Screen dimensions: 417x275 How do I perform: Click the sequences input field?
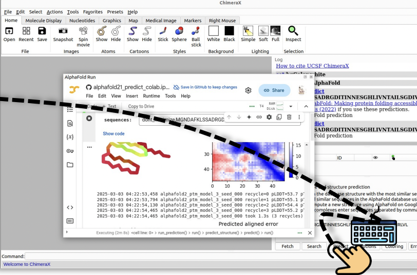220,120
